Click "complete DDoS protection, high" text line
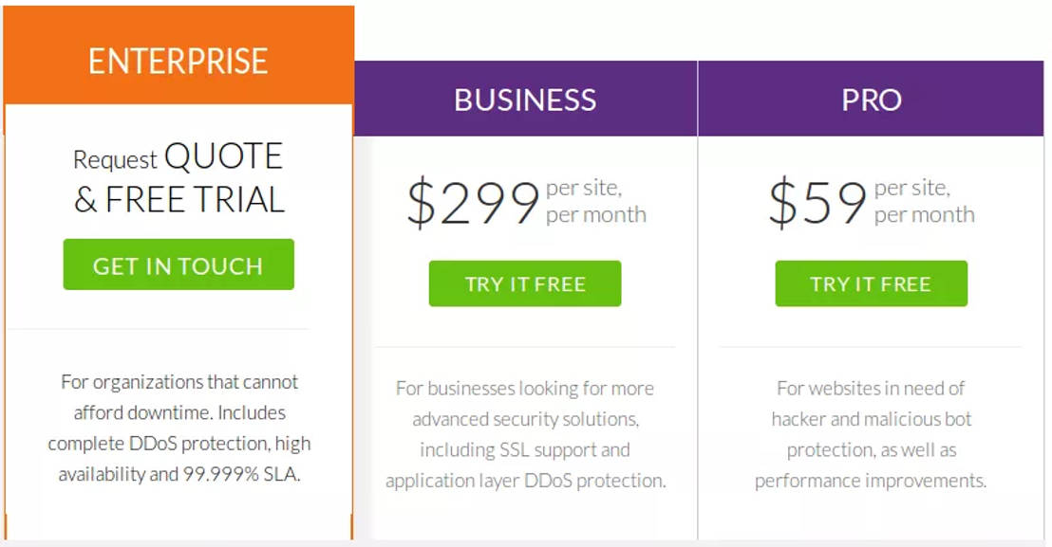 click(x=179, y=444)
